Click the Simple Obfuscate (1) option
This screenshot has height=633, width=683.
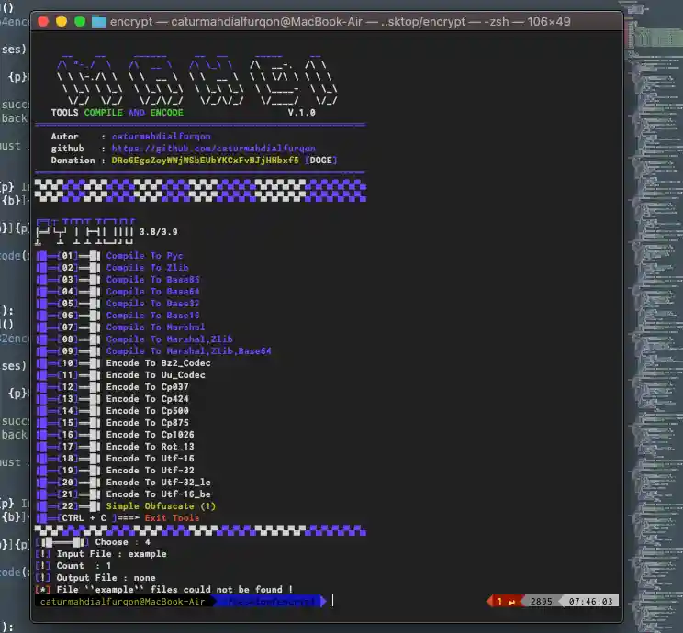point(161,506)
